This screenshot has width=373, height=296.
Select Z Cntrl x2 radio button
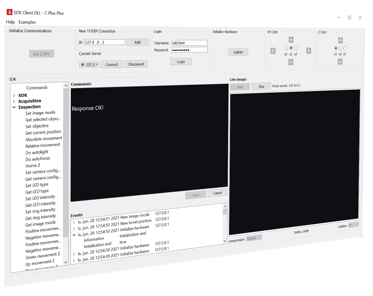[x=340, y=48]
